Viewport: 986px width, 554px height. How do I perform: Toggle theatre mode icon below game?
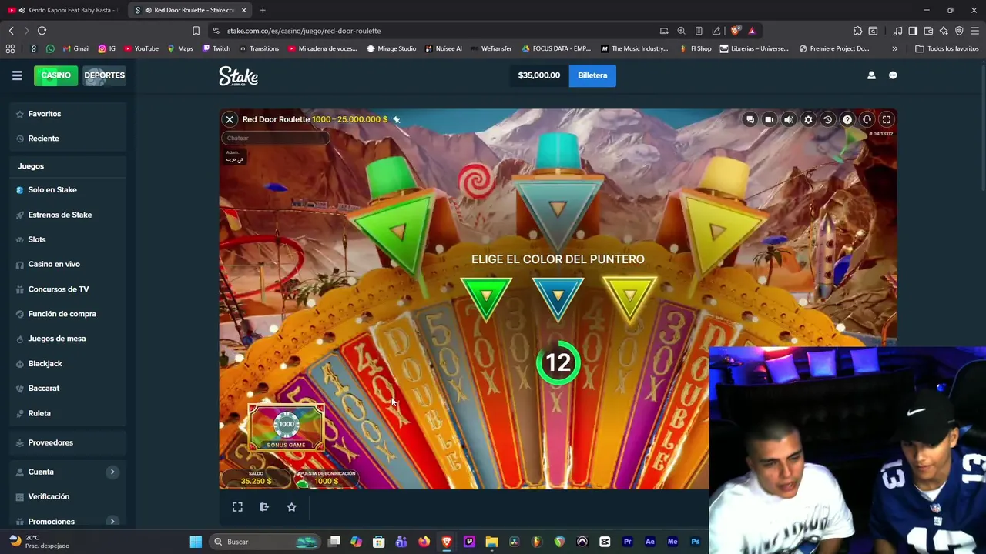pos(264,507)
